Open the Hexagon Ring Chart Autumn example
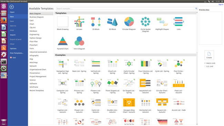The height and width of the screenshot is (126, 224). click(129, 102)
